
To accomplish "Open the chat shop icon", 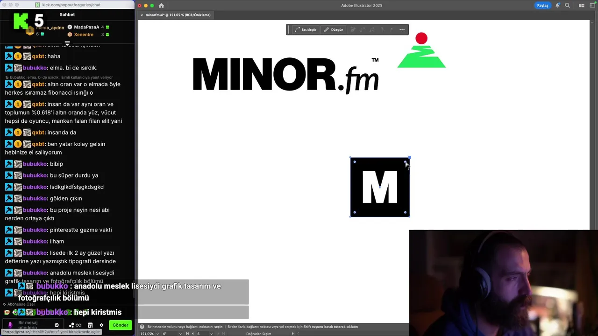I will click(x=90, y=325).
